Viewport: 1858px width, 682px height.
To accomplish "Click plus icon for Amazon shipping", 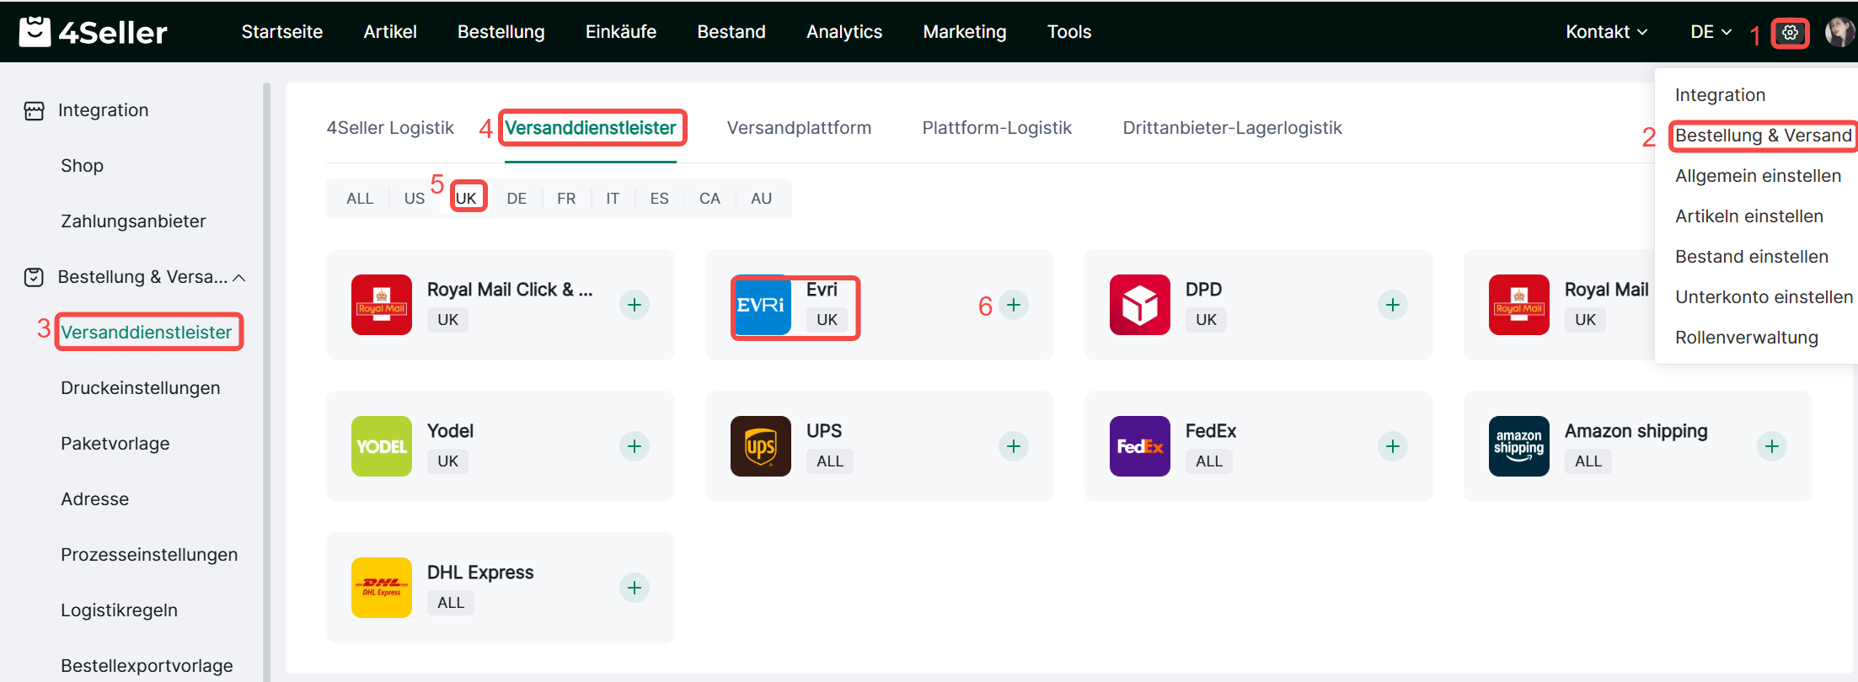I will pos(1771,446).
